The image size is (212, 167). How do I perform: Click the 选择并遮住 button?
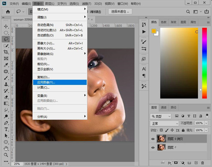pos(121,11)
